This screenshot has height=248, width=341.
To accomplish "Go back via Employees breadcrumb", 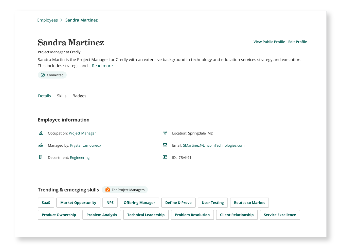I will 47,20.
